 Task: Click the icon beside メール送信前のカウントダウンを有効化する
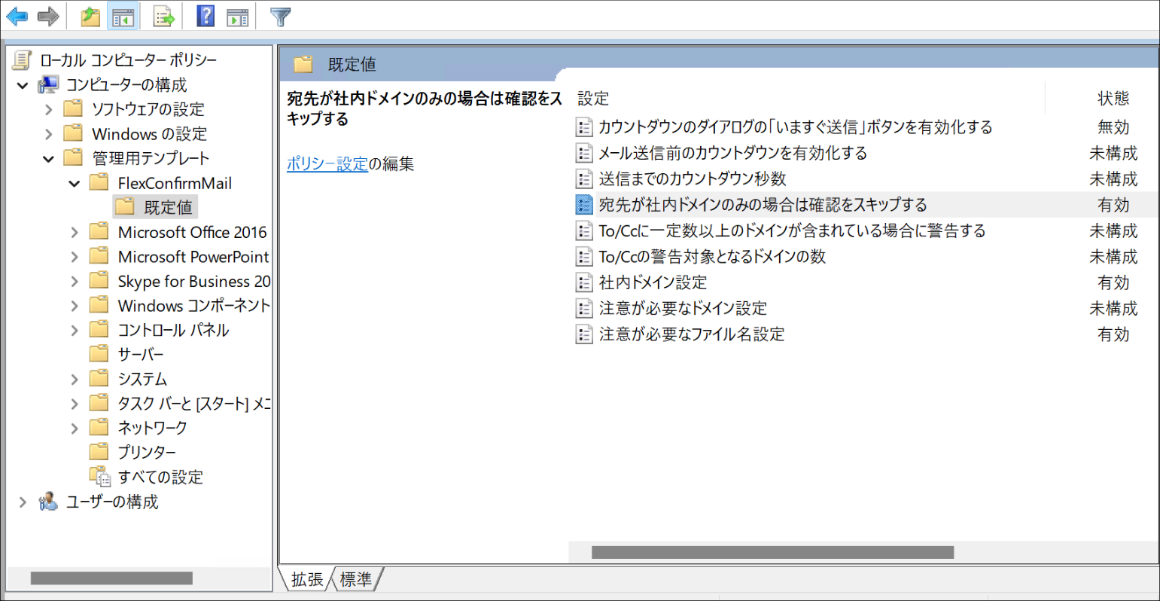584,153
